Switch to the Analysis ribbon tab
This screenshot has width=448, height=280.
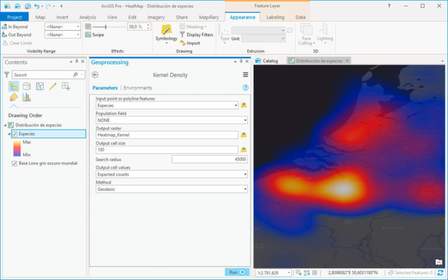[x=87, y=17]
